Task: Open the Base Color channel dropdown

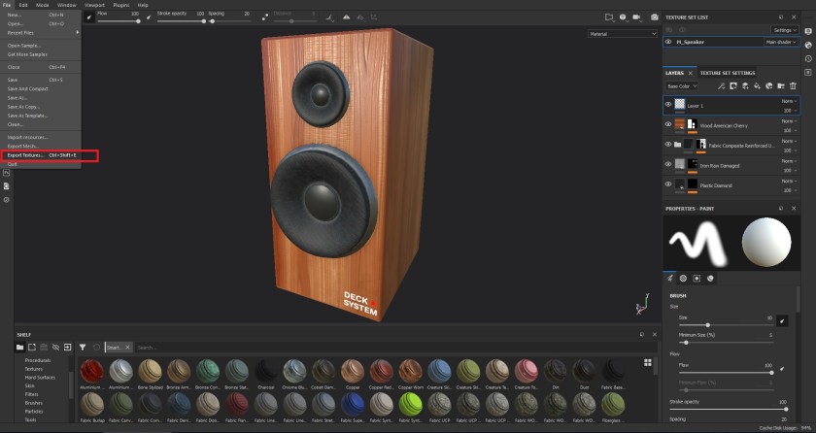Action: tap(681, 86)
